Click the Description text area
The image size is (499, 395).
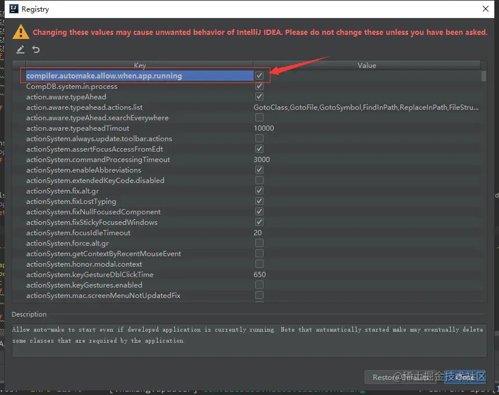click(x=249, y=340)
